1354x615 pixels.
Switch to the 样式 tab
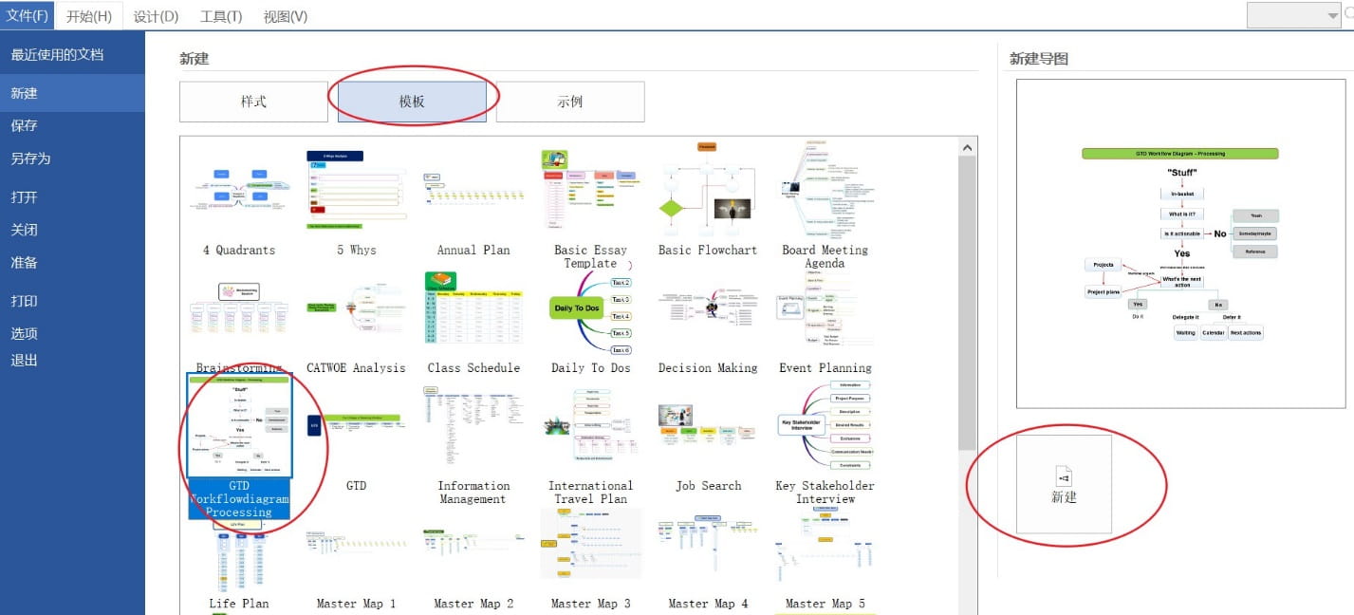[x=254, y=102]
